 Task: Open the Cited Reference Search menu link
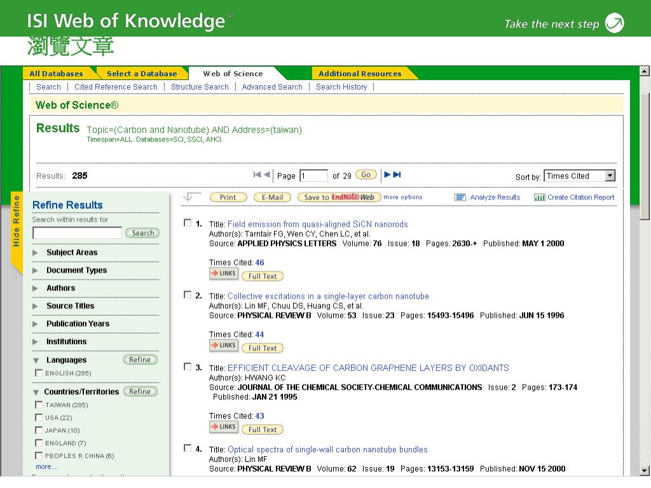click(116, 86)
